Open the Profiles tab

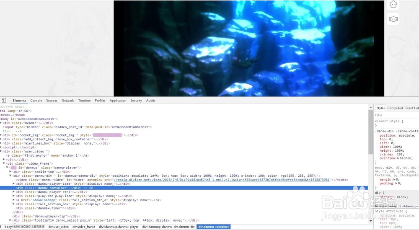100,101
